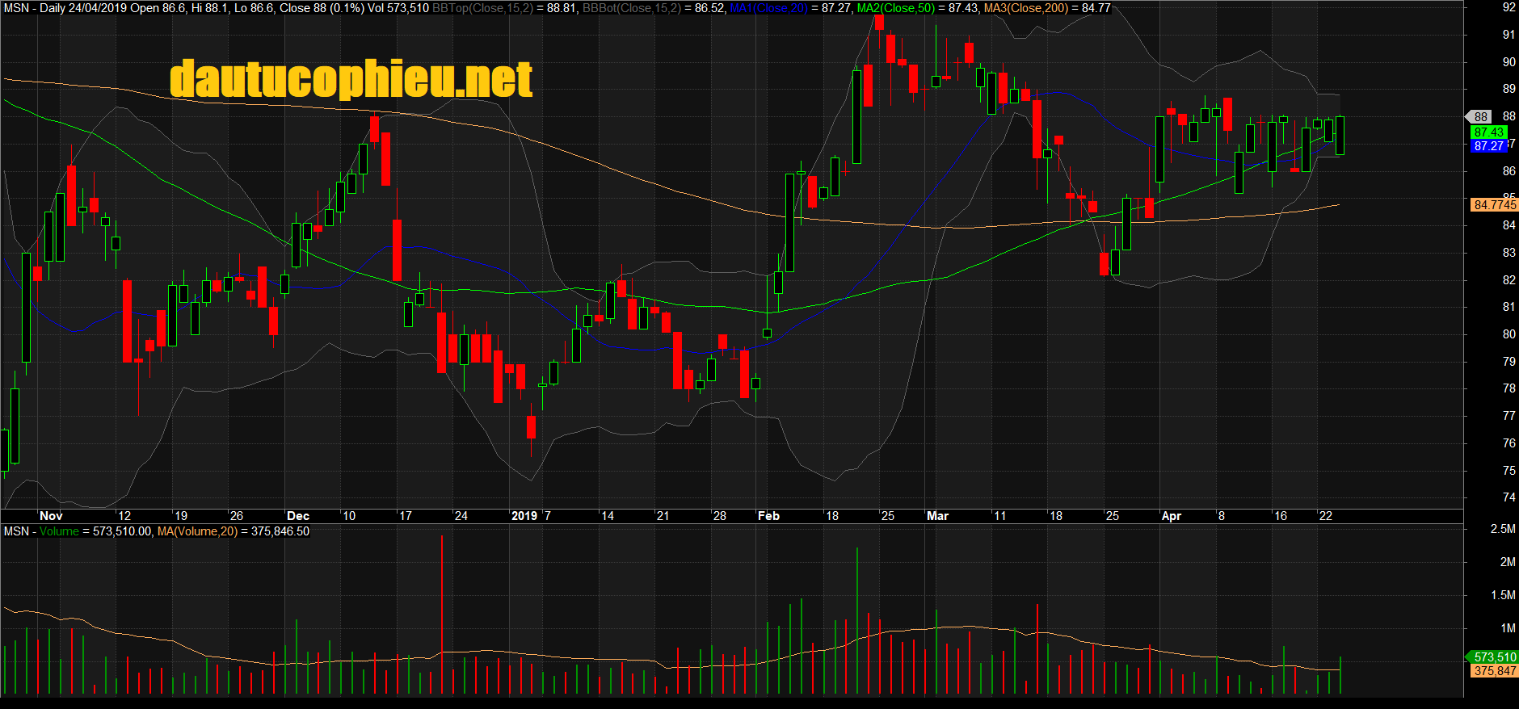Click the green 87.43 price tag
Viewport: 1519px width, 709px height.
(1487, 132)
